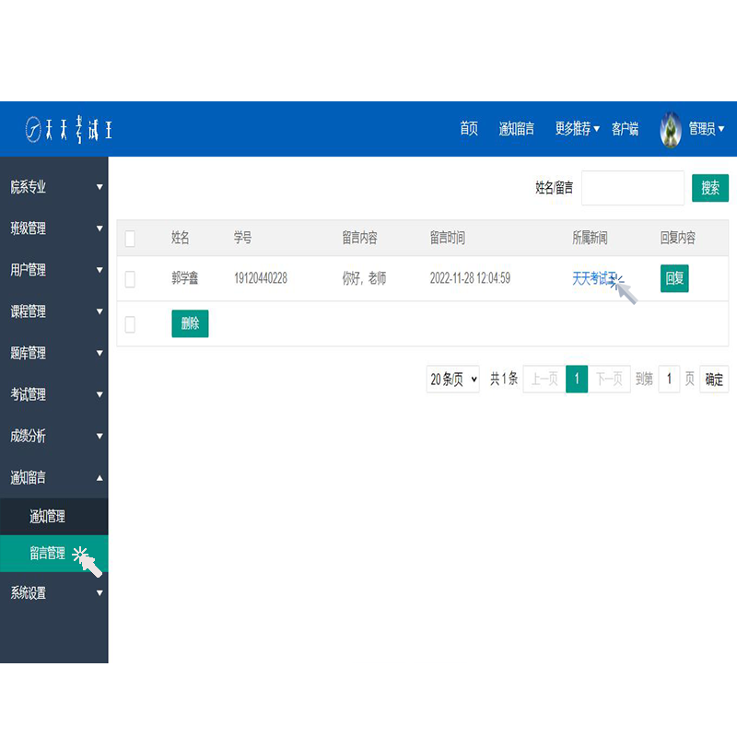
Task: Expand 用户管理 sidebar section
Action: [x=54, y=270]
